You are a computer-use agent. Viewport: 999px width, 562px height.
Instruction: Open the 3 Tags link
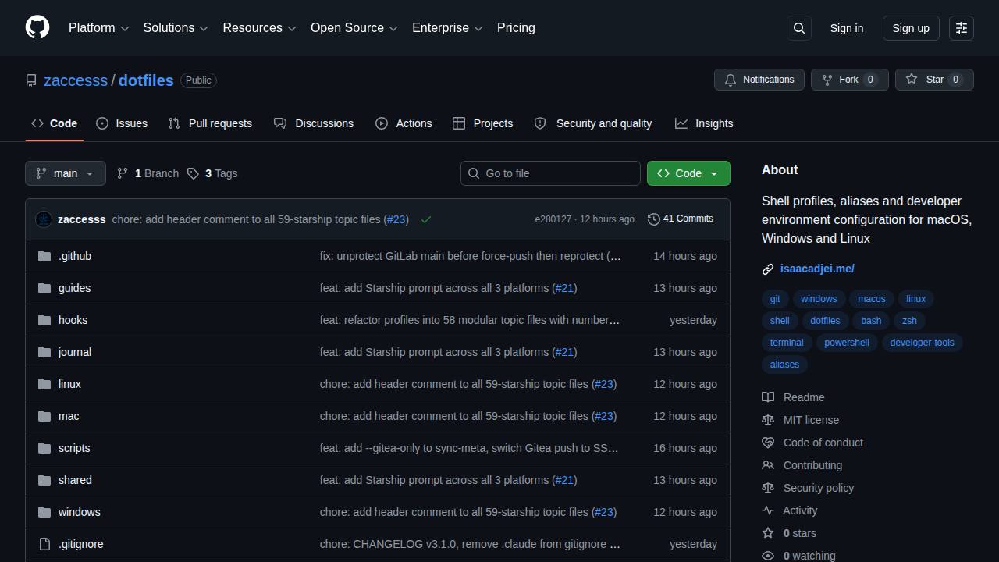(x=212, y=173)
